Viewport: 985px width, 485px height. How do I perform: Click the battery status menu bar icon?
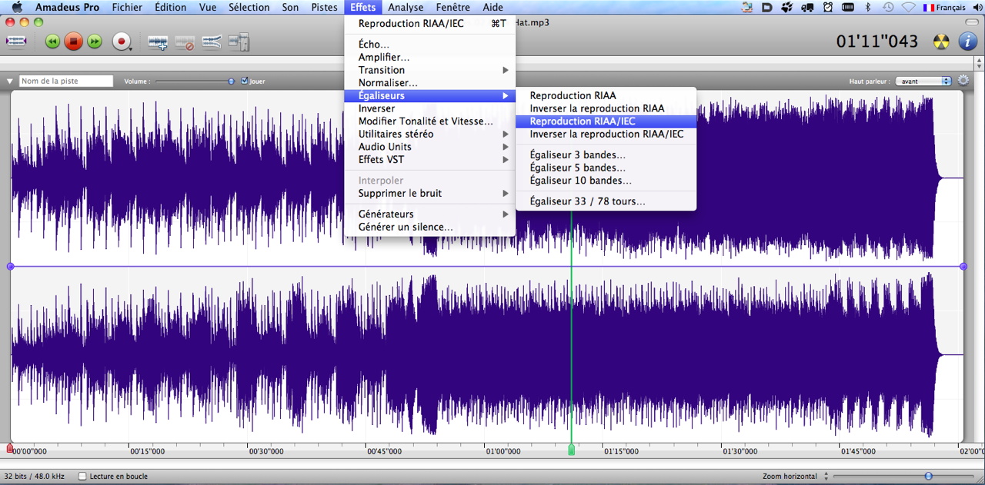[x=847, y=7]
